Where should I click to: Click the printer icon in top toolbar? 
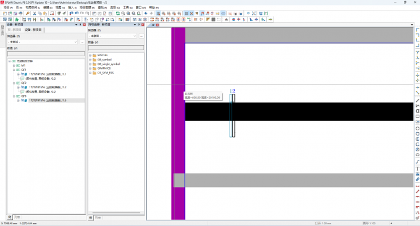point(20,14)
